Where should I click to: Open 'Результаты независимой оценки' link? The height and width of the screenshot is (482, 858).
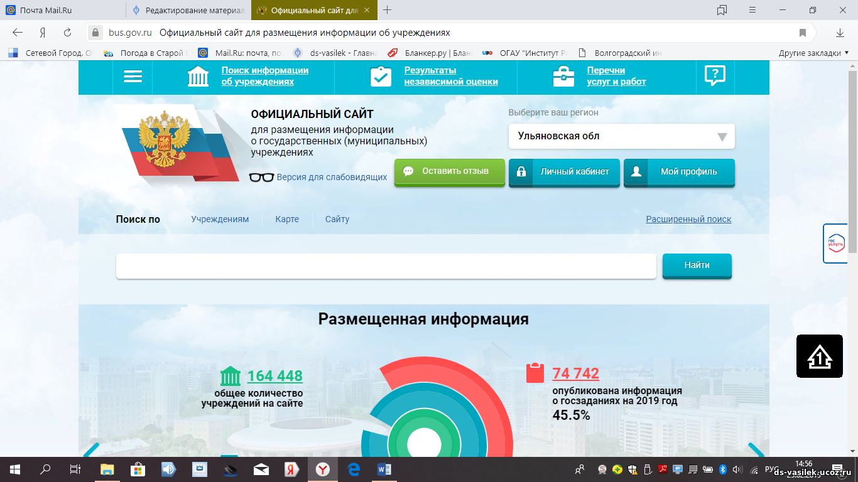click(x=451, y=76)
